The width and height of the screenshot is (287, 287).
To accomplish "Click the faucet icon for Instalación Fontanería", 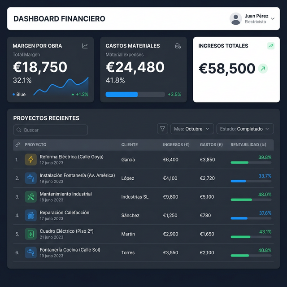I will click(31, 178).
